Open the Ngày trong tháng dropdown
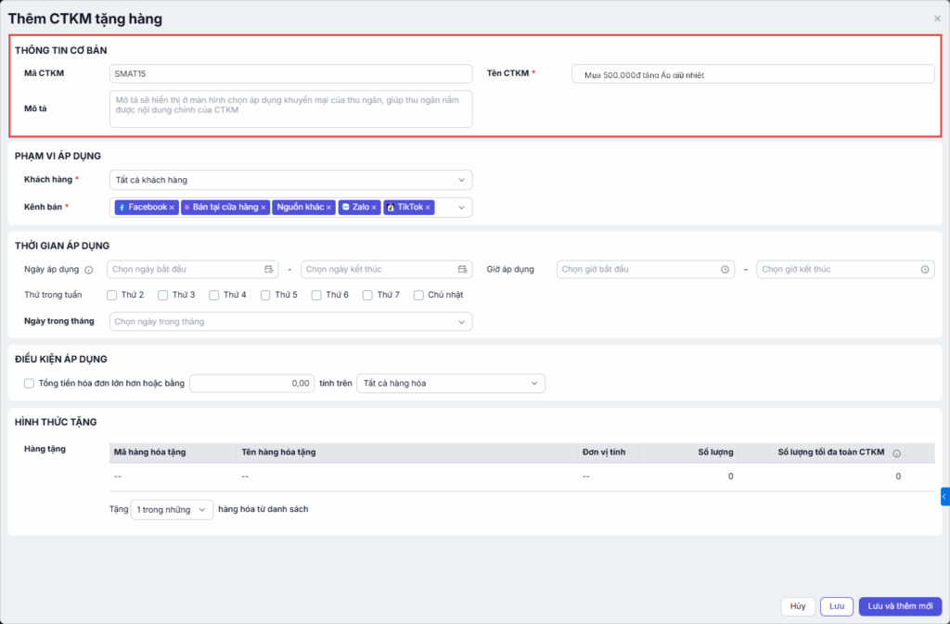This screenshot has height=624, width=950. point(290,322)
